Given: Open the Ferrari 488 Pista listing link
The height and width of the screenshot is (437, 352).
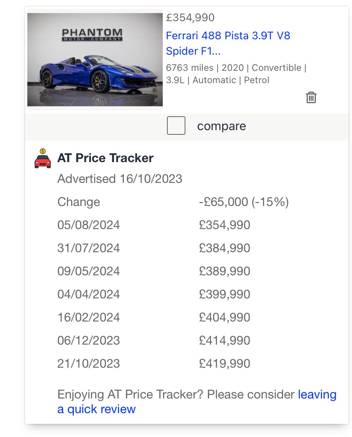Looking at the screenshot, I should click(x=228, y=43).
